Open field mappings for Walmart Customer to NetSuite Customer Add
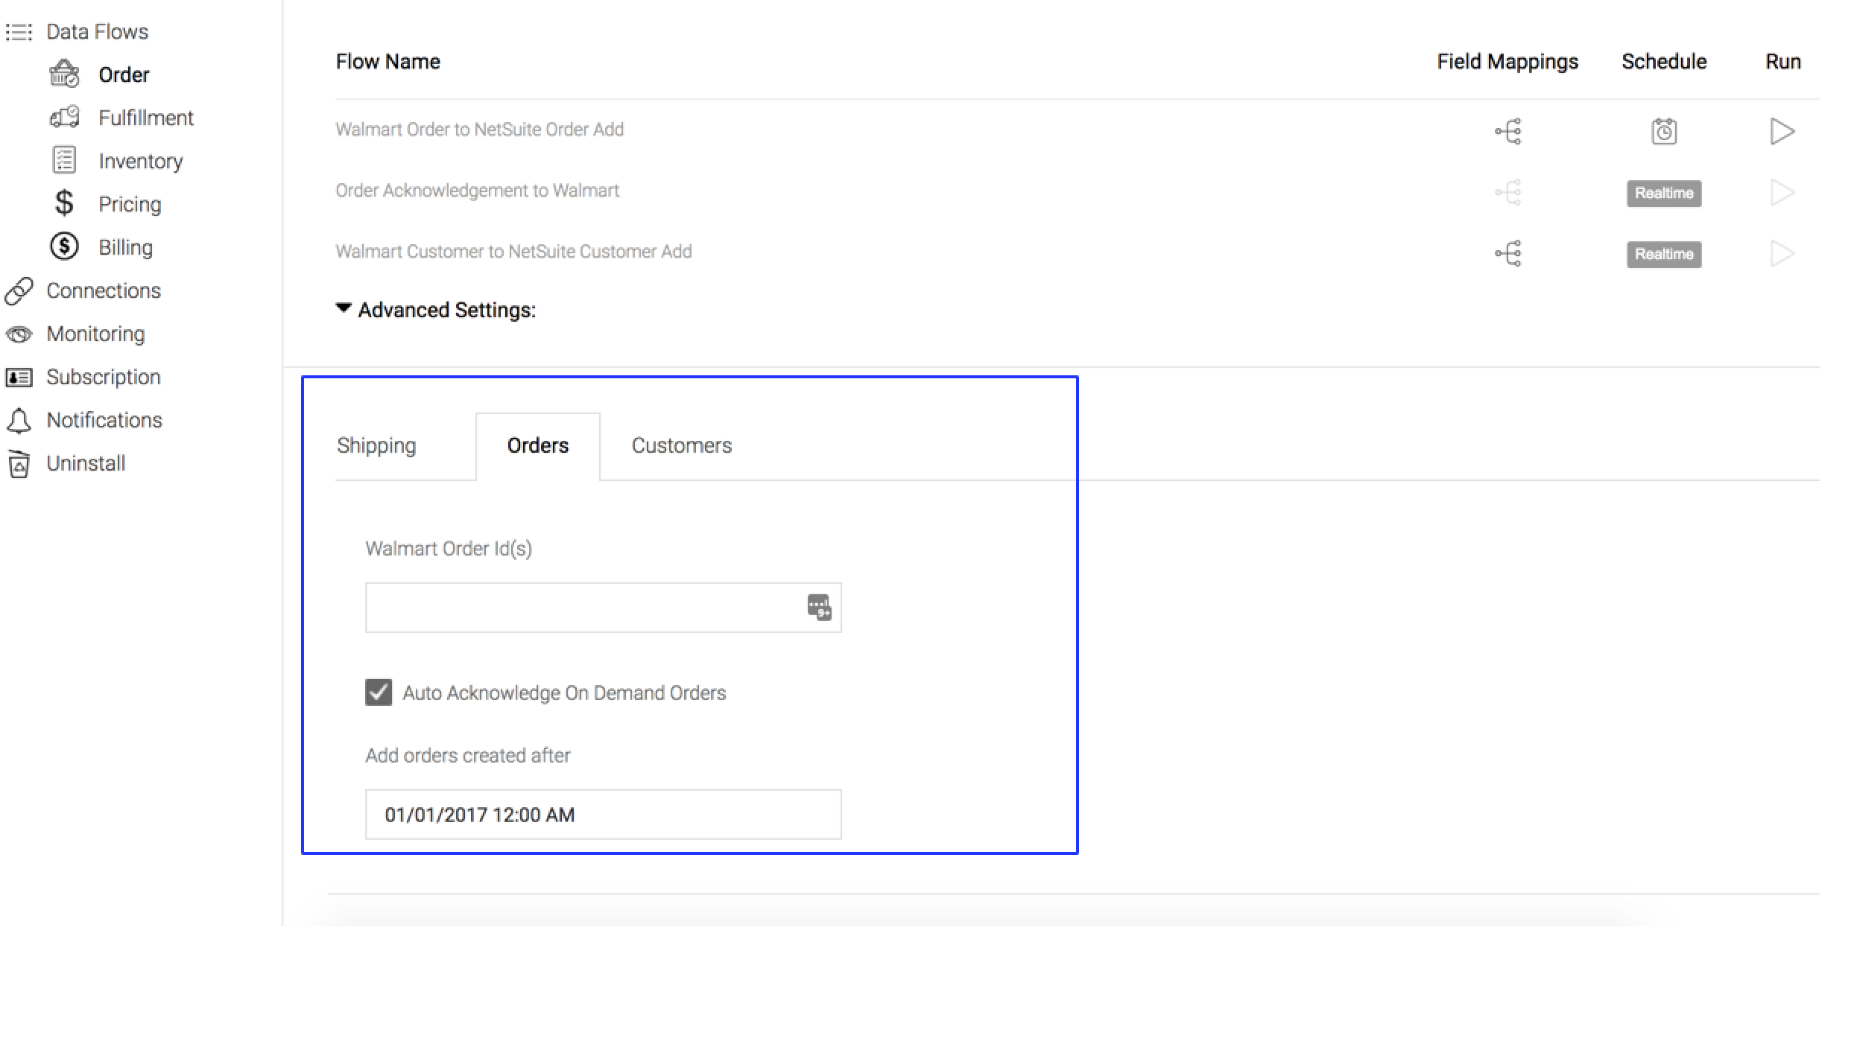 pos(1508,253)
